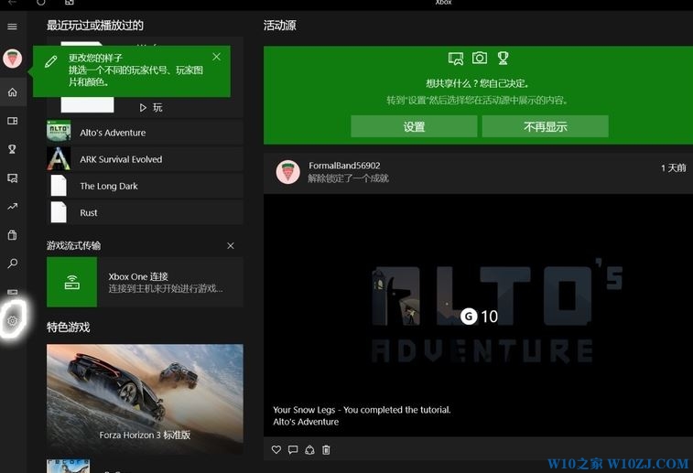Go to Home in the sidebar
The height and width of the screenshot is (473, 693).
pos(13,92)
